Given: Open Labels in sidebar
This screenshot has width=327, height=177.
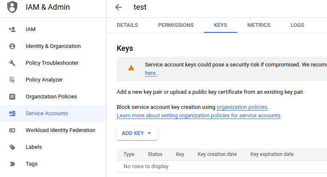Looking at the screenshot, I should pos(53,147).
